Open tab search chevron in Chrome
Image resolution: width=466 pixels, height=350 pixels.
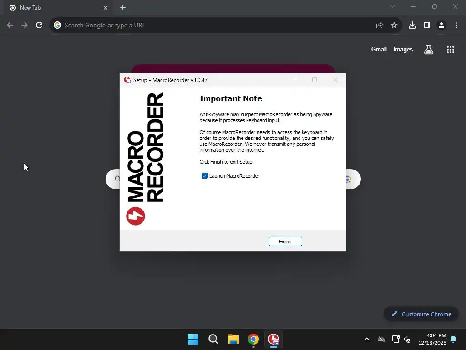coord(393,6)
